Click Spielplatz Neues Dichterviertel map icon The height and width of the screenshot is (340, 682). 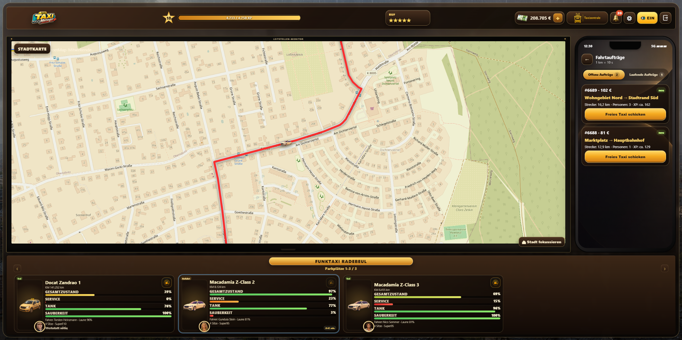390,72
